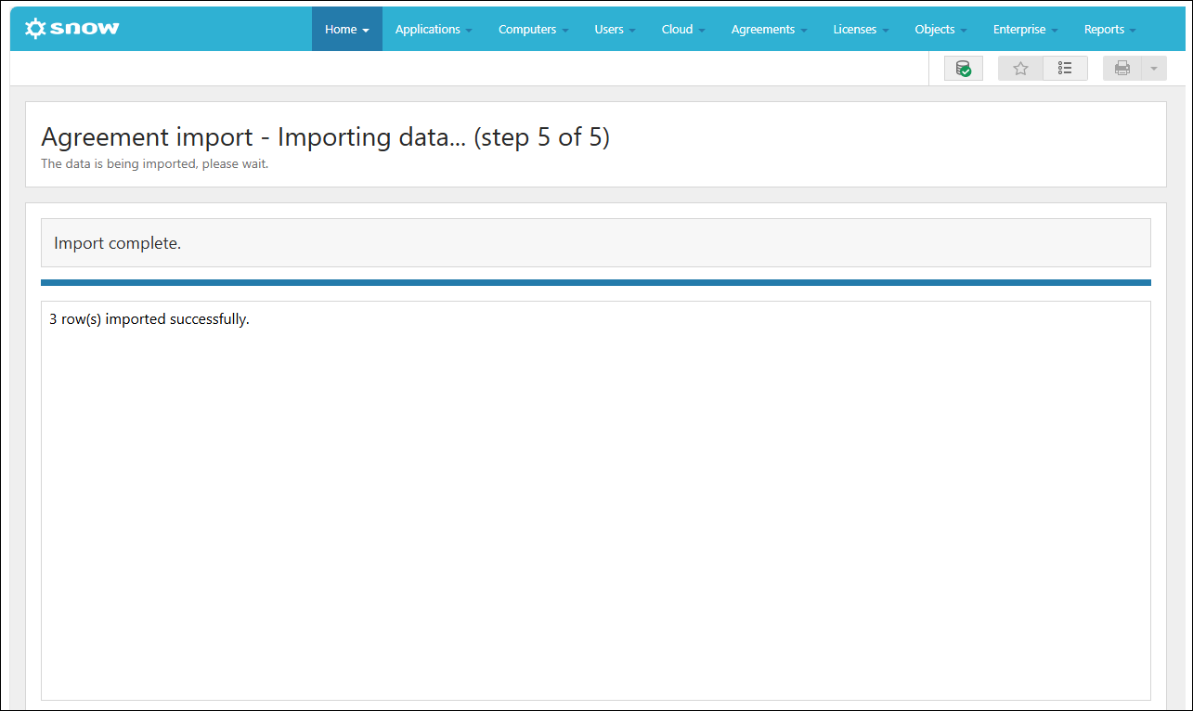The image size is (1193, 711).
Task: Click the print icon
Action: pyautogui.click(x=1122, y=69)
